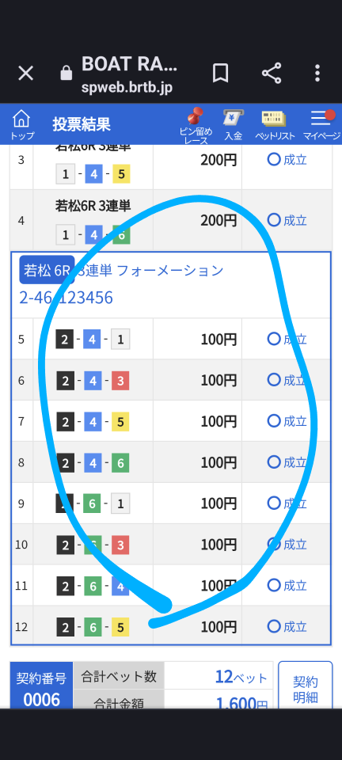Screen dimensions: 342x760
Task: Select the 若松 6R race label badge
Action: tap(47, 270)
